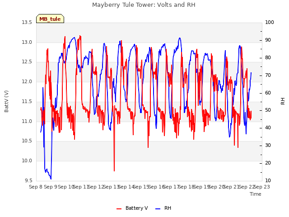Click the 90 right axis label

click(268, 40)
